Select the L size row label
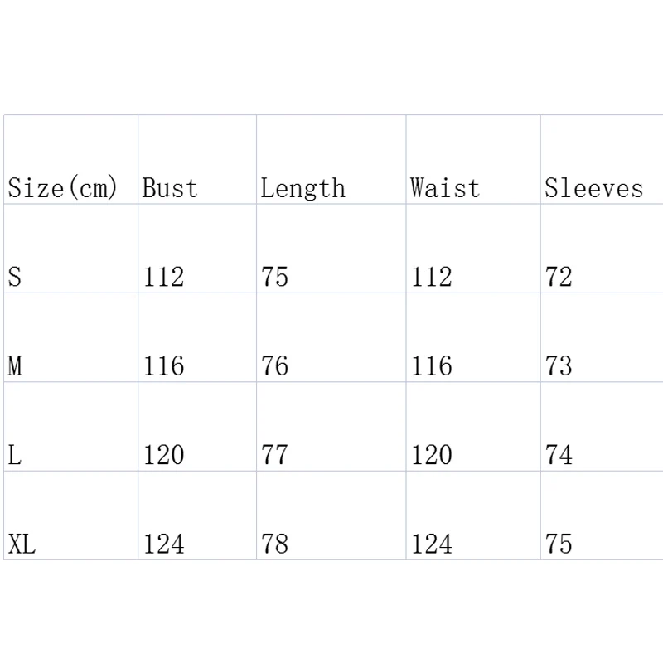Viewport: 663px width, 663px height. tap(15, 455)
